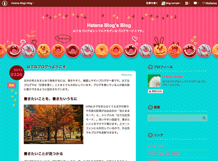The width and height of the screenshot is (218, 161).
Task: Open the post title はてなブログへようこそ
Action: [x=46, y=67]
